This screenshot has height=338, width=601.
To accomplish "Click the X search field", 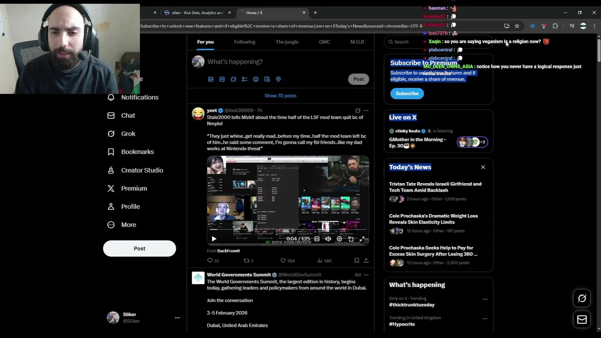I will [x=438, y=42].
